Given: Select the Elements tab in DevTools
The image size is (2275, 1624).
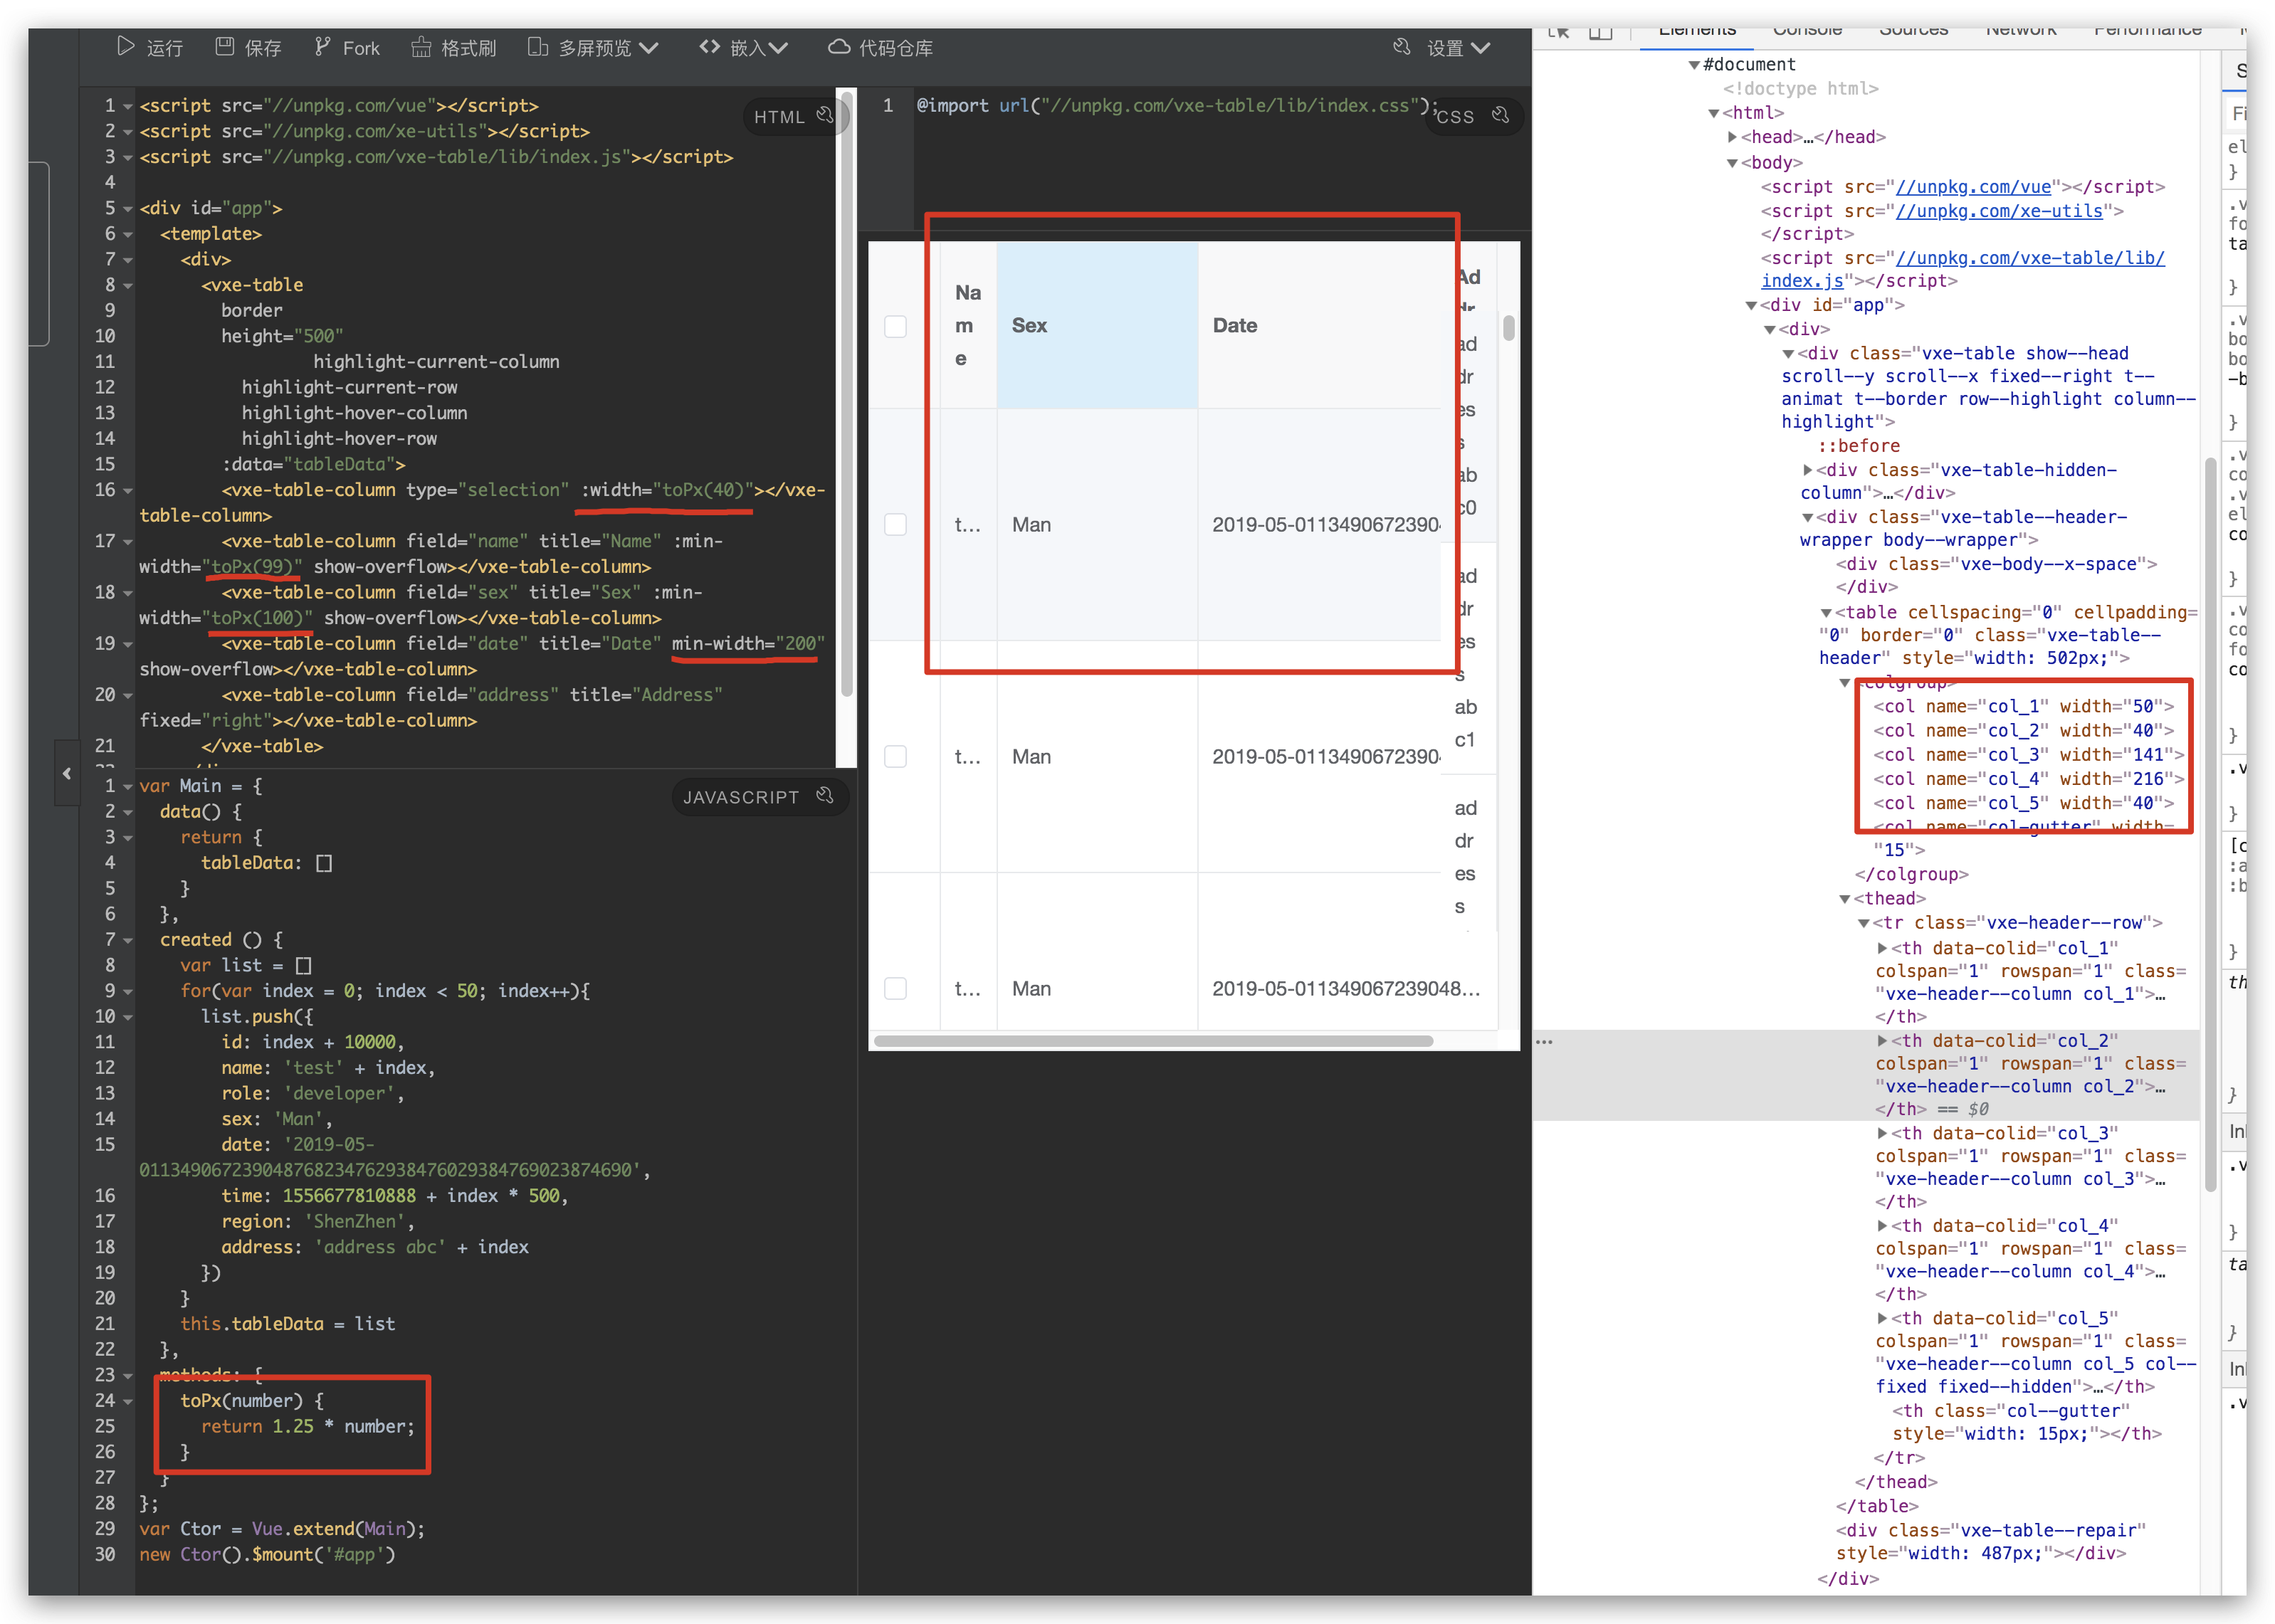Looking at the screenshot, I should coord(1697,32).
